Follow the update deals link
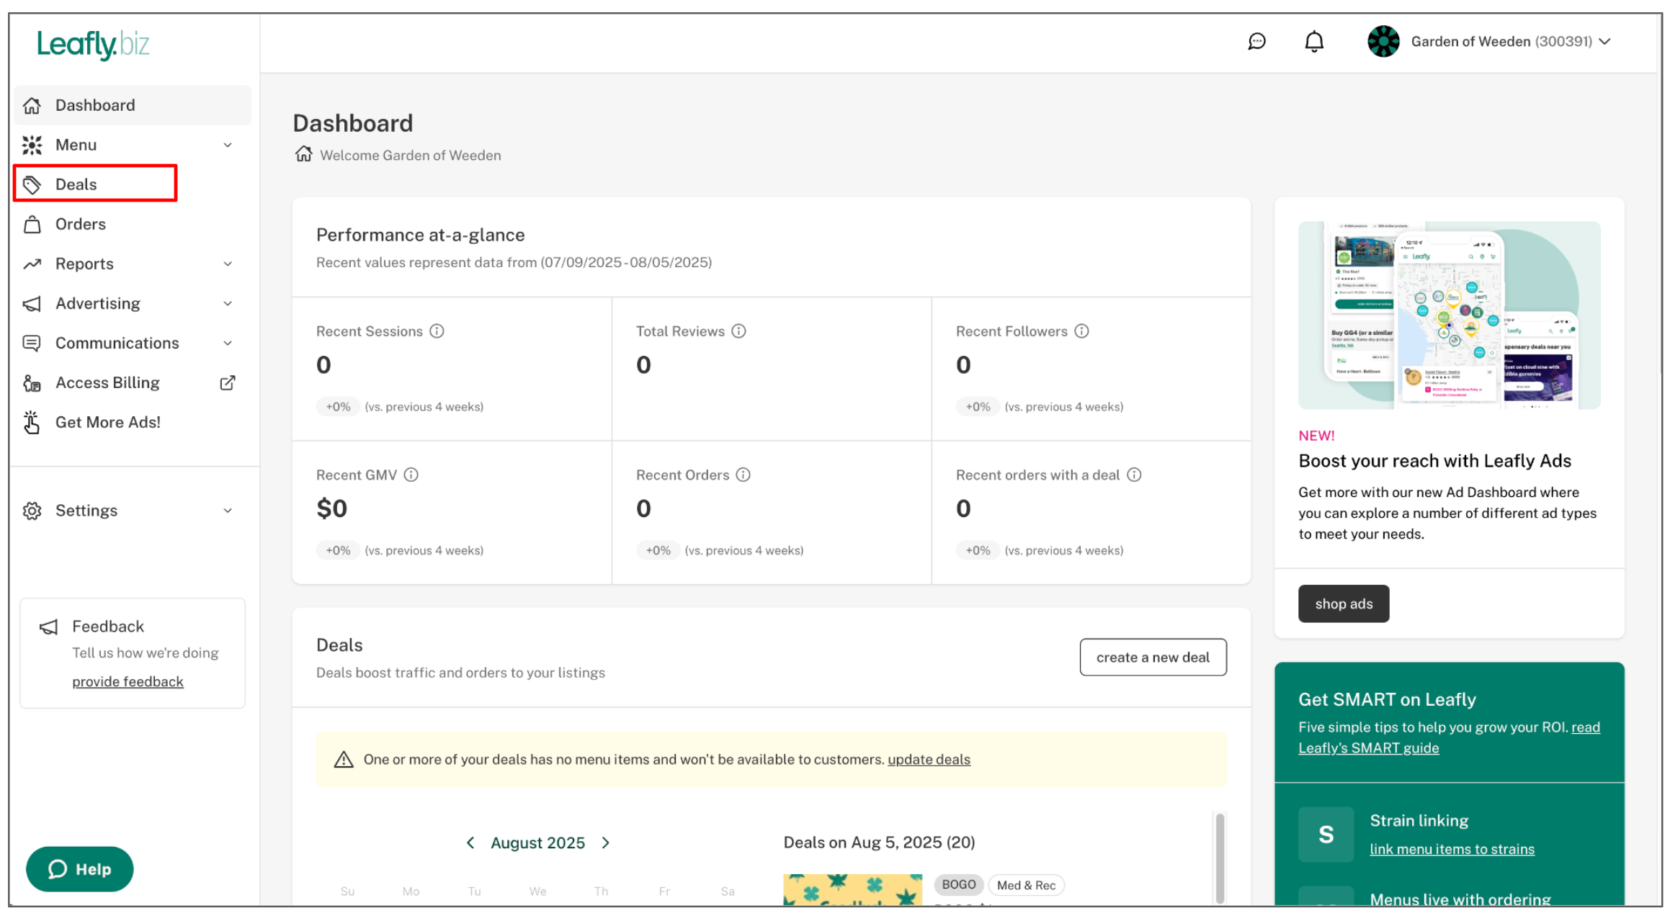 (928, 760)
